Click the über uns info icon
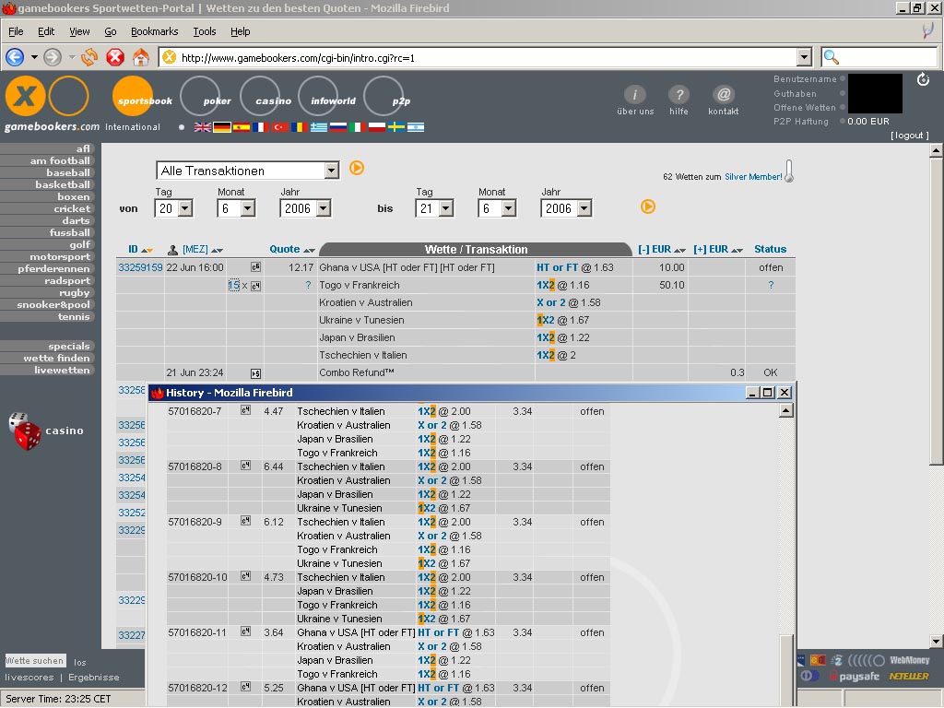The image size is (944, 708). 634,95
